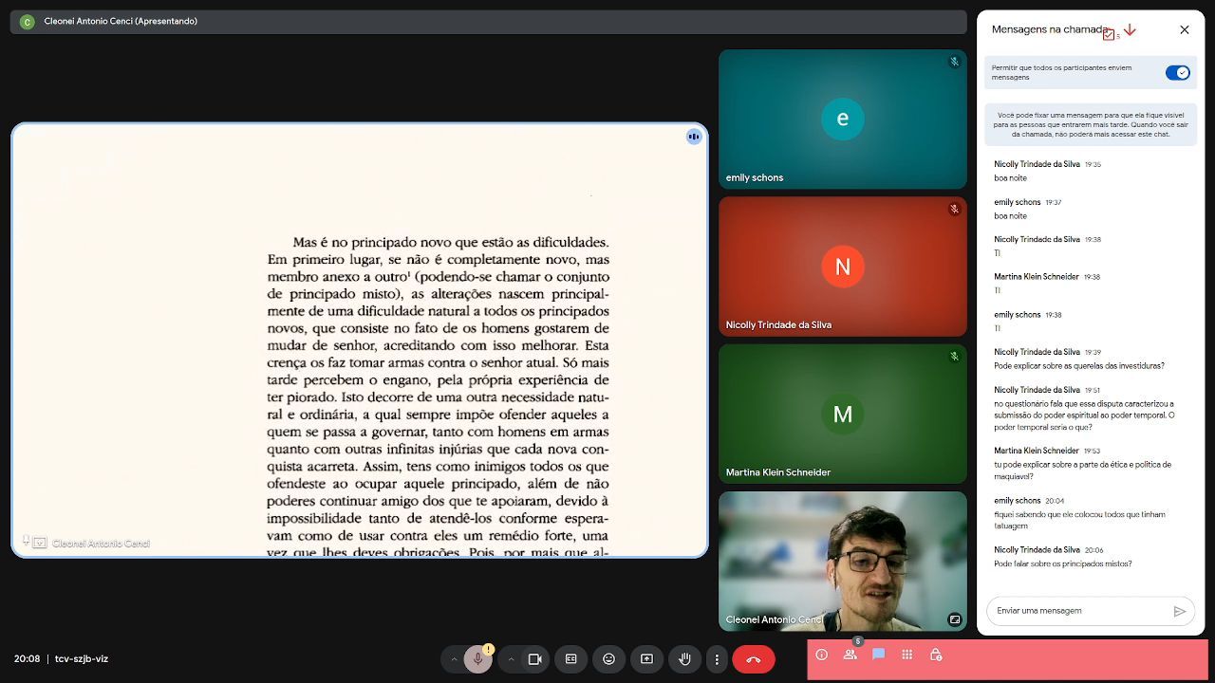Click the shared document presentation area
This screenshot has width=1215, height=683.
(x=360, y=341)
